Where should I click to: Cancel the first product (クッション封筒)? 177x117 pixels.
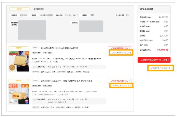coord(121,53)
